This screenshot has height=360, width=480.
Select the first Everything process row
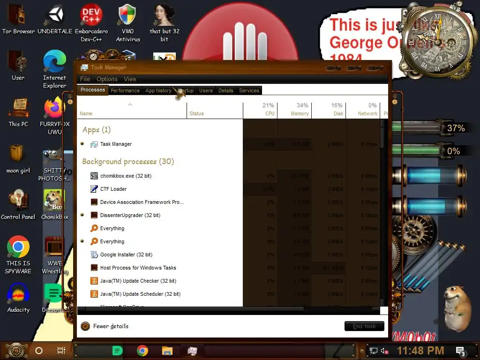pos(228,228)
